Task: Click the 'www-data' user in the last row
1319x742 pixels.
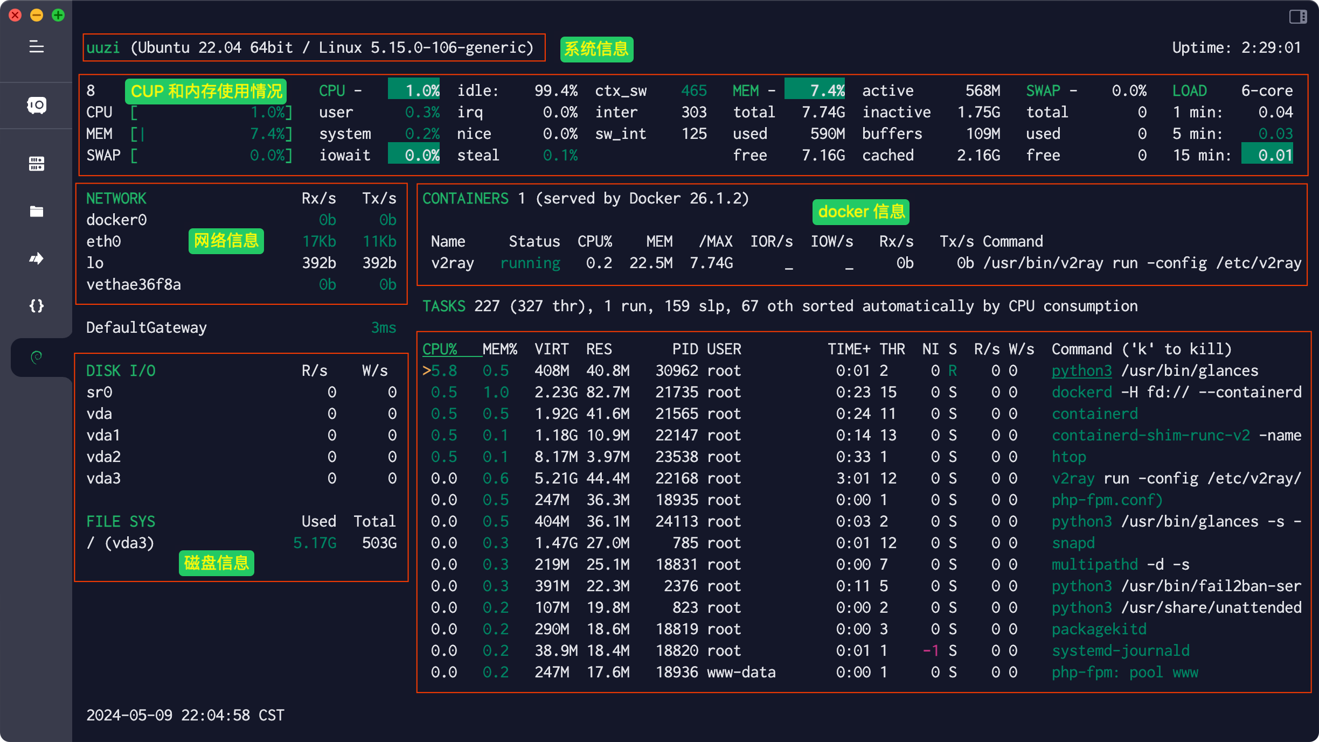Action: pyautogui.click(x=741, y=672)
